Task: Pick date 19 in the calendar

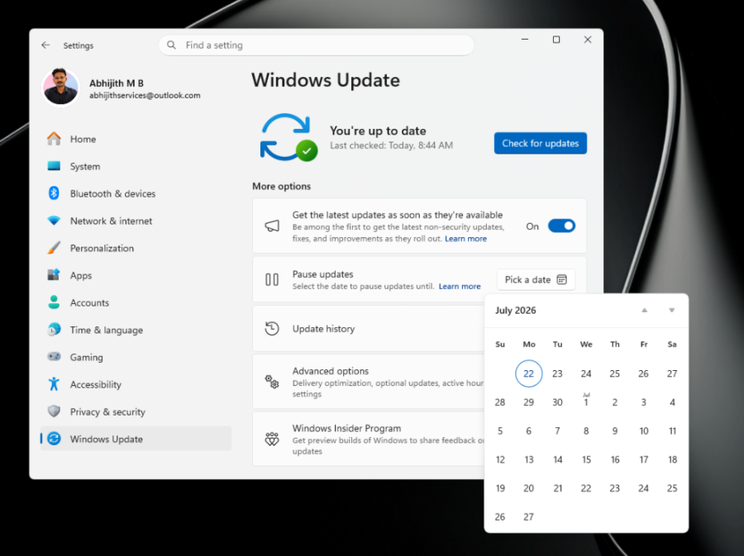Action: [x=500, y=488]
